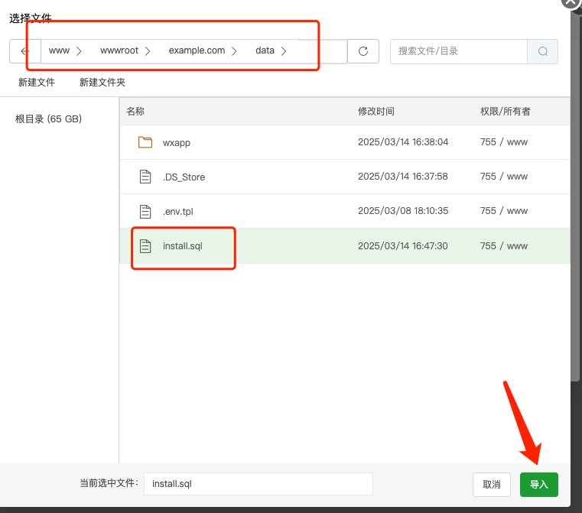This screenshot has height=513, width=582.
Task: Click the .env.tpl permission 755 / www
Action: [504, 211]
